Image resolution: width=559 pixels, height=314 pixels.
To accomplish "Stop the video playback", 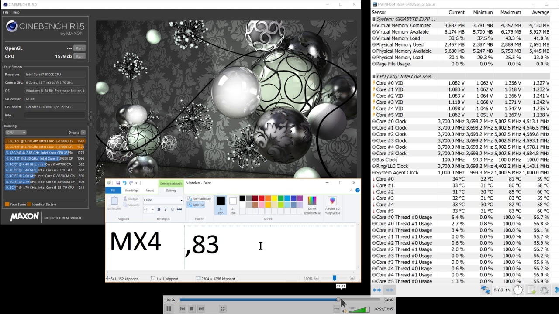I will point(192,309).
